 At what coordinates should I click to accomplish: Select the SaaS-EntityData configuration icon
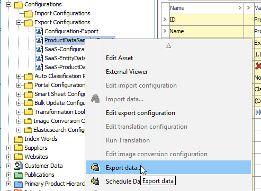click(x=39, y=58)
